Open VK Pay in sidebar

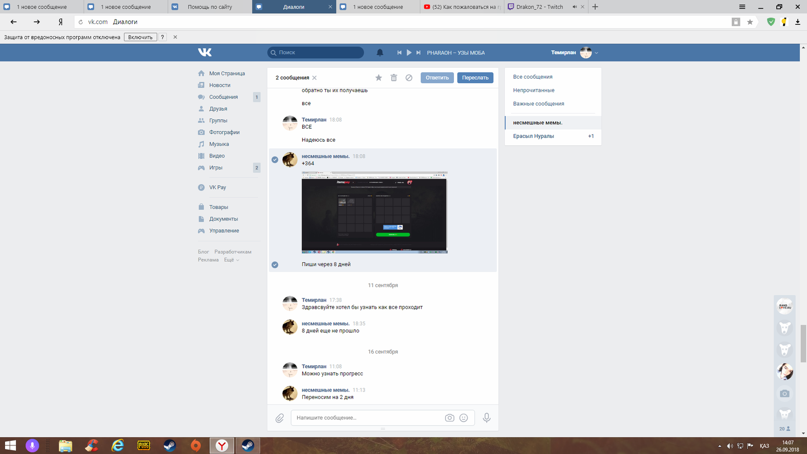217,187
